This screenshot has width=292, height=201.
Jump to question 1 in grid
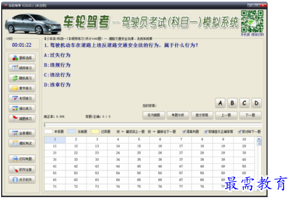[55, 139]
